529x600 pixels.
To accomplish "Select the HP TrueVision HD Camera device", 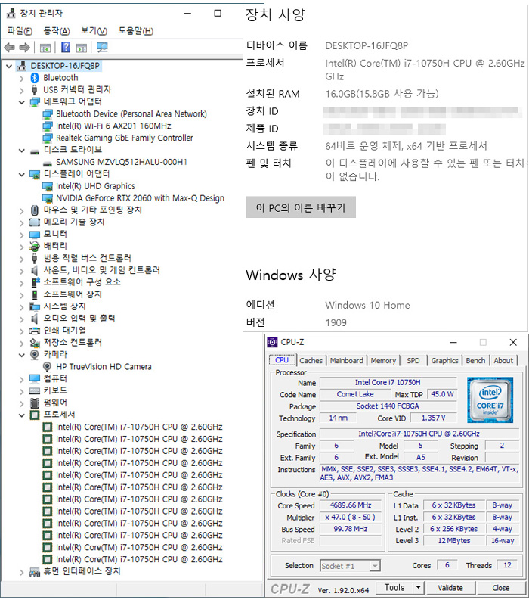I will tap(104, 366).
